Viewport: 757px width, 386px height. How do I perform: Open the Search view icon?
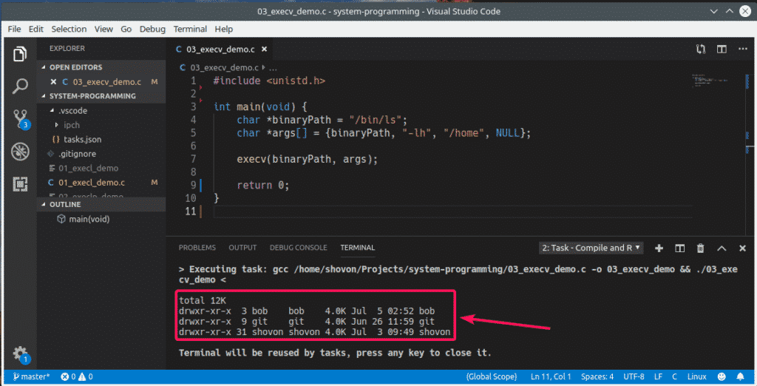pyautogui.click(x=20, y=87)
